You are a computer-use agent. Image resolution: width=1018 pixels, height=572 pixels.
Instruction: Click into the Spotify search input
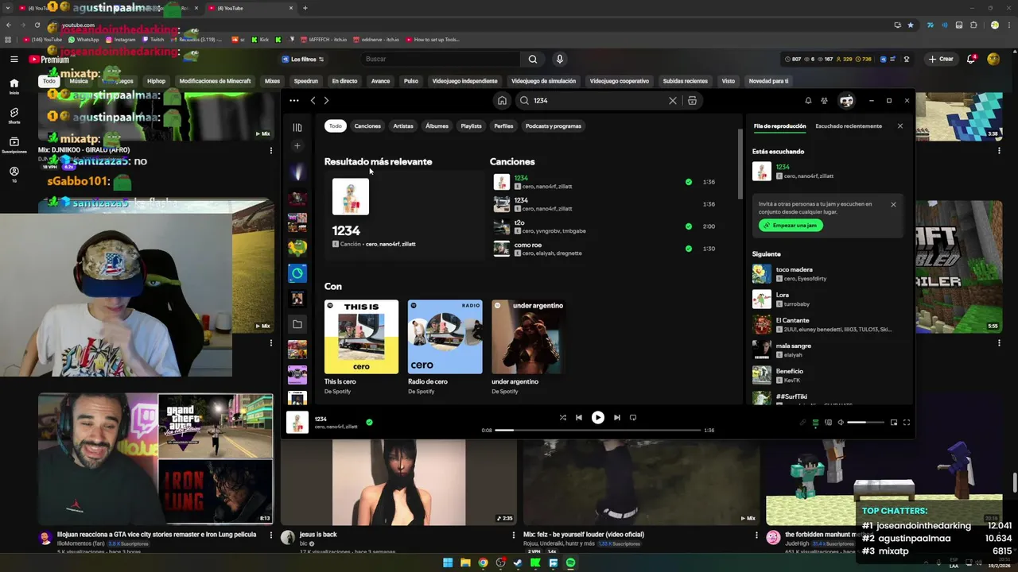(x=600, y=101)
